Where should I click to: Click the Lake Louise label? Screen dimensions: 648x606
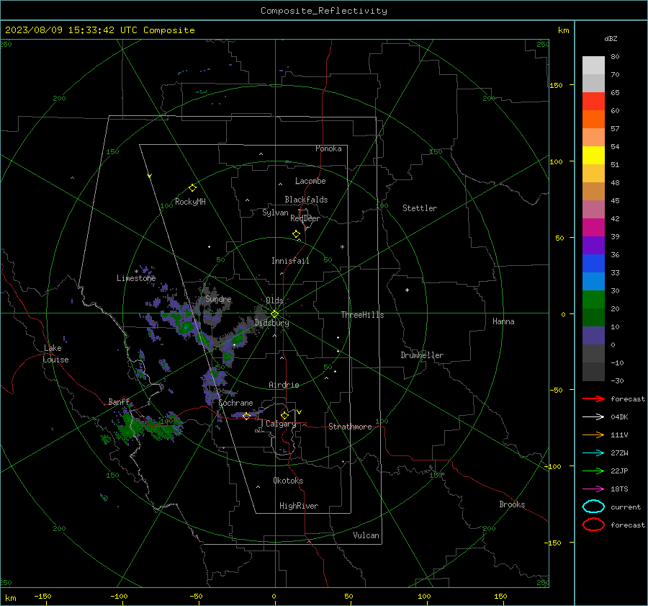56,354
